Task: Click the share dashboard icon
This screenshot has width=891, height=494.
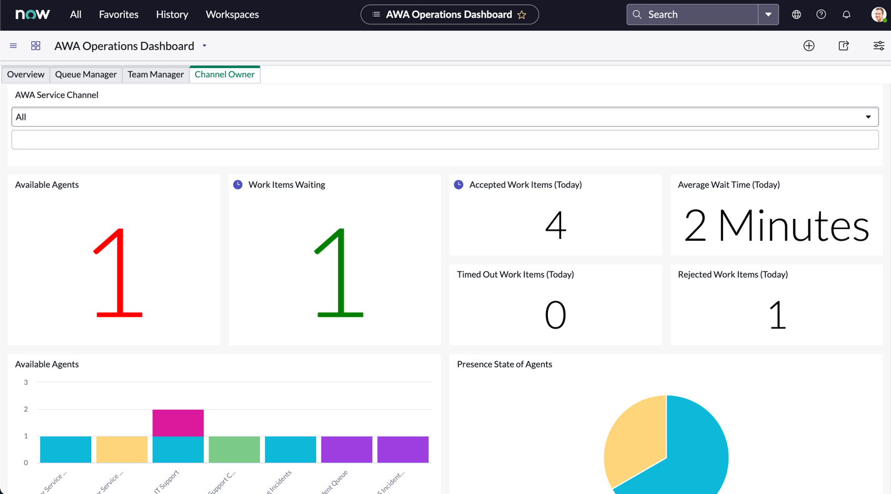Action: pos(844,46)
